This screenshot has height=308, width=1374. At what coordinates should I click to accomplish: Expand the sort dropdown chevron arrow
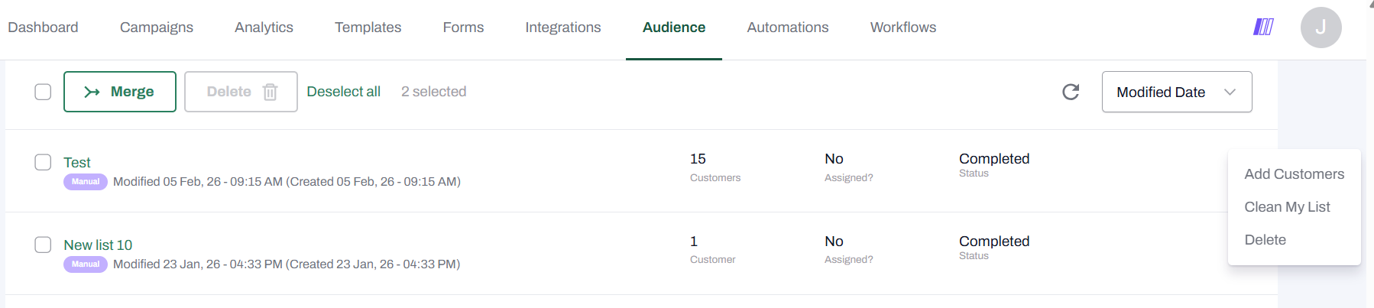pos(1230,92)
